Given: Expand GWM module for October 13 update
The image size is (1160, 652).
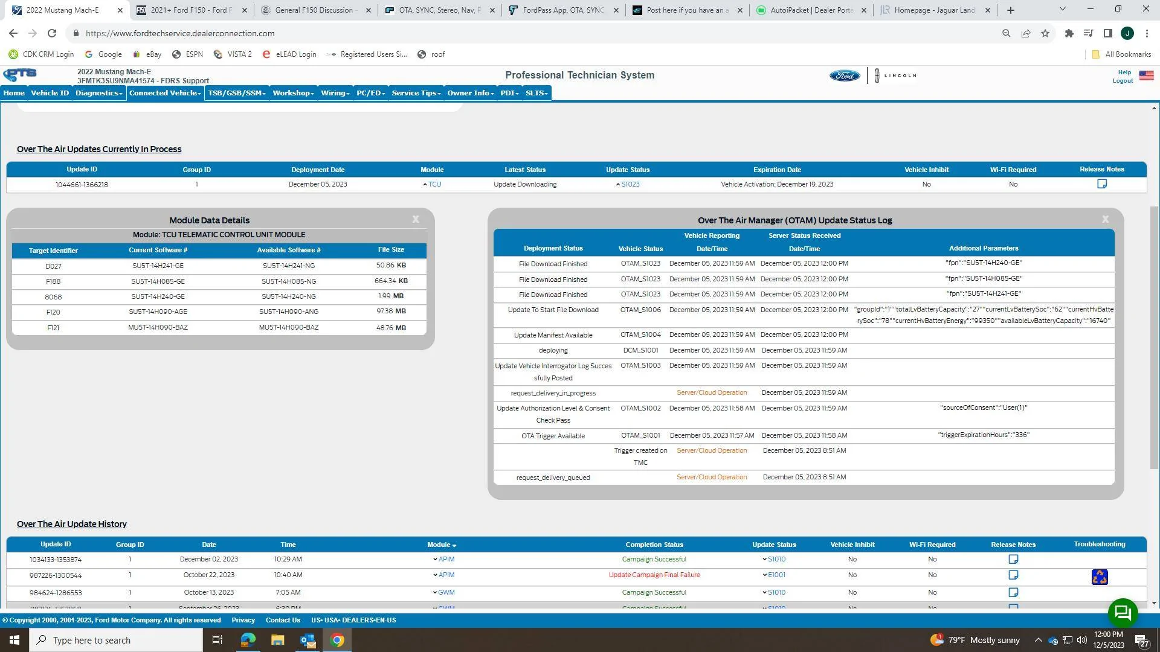Looking at the screenshot, I should (x=444, y=593).
